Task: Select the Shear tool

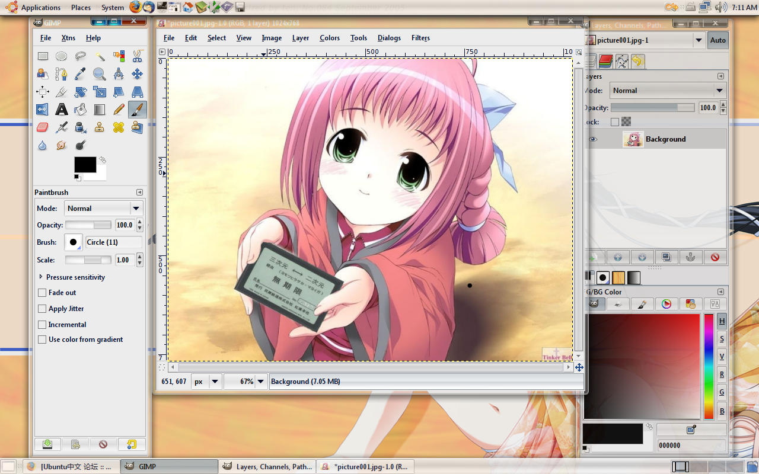Action: [x=119, y=92]
